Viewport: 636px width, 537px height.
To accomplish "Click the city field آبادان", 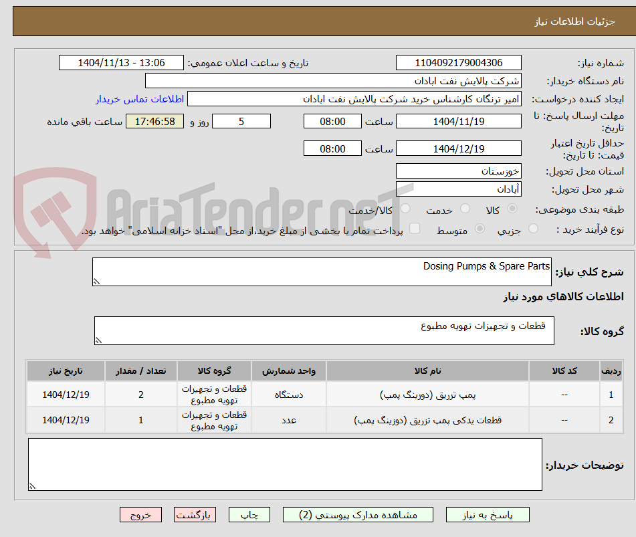I will coord(458,189).
